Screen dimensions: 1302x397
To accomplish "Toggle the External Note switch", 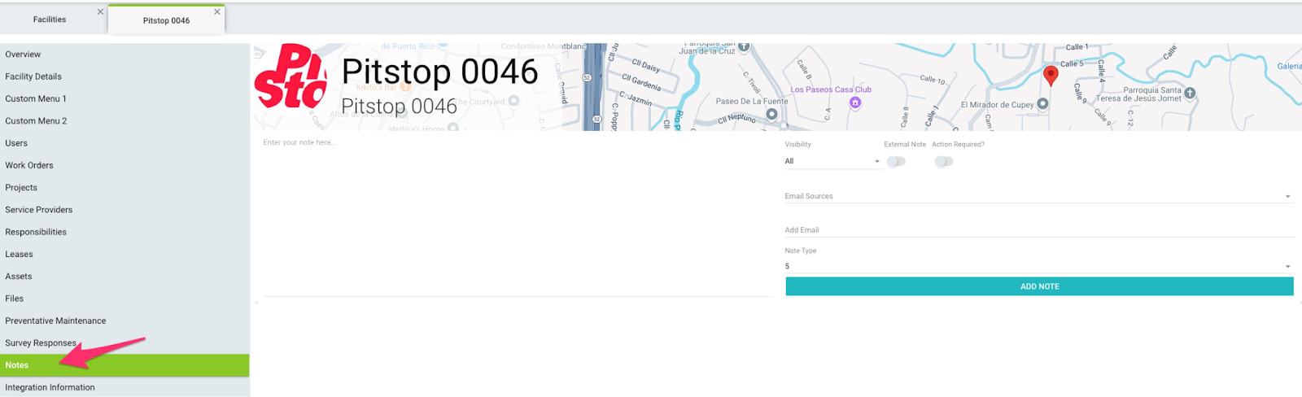I will coord(896,162).
